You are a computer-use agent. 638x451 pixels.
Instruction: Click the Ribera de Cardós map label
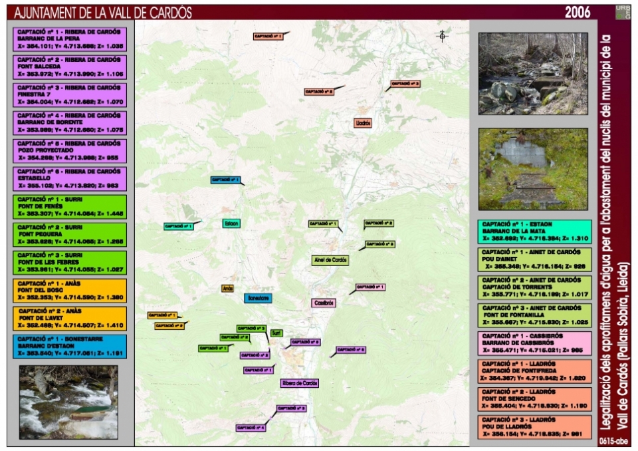click(300, 383)
